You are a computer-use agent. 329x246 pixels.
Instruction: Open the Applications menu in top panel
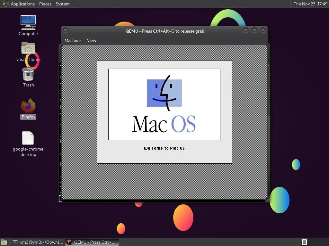23,4
